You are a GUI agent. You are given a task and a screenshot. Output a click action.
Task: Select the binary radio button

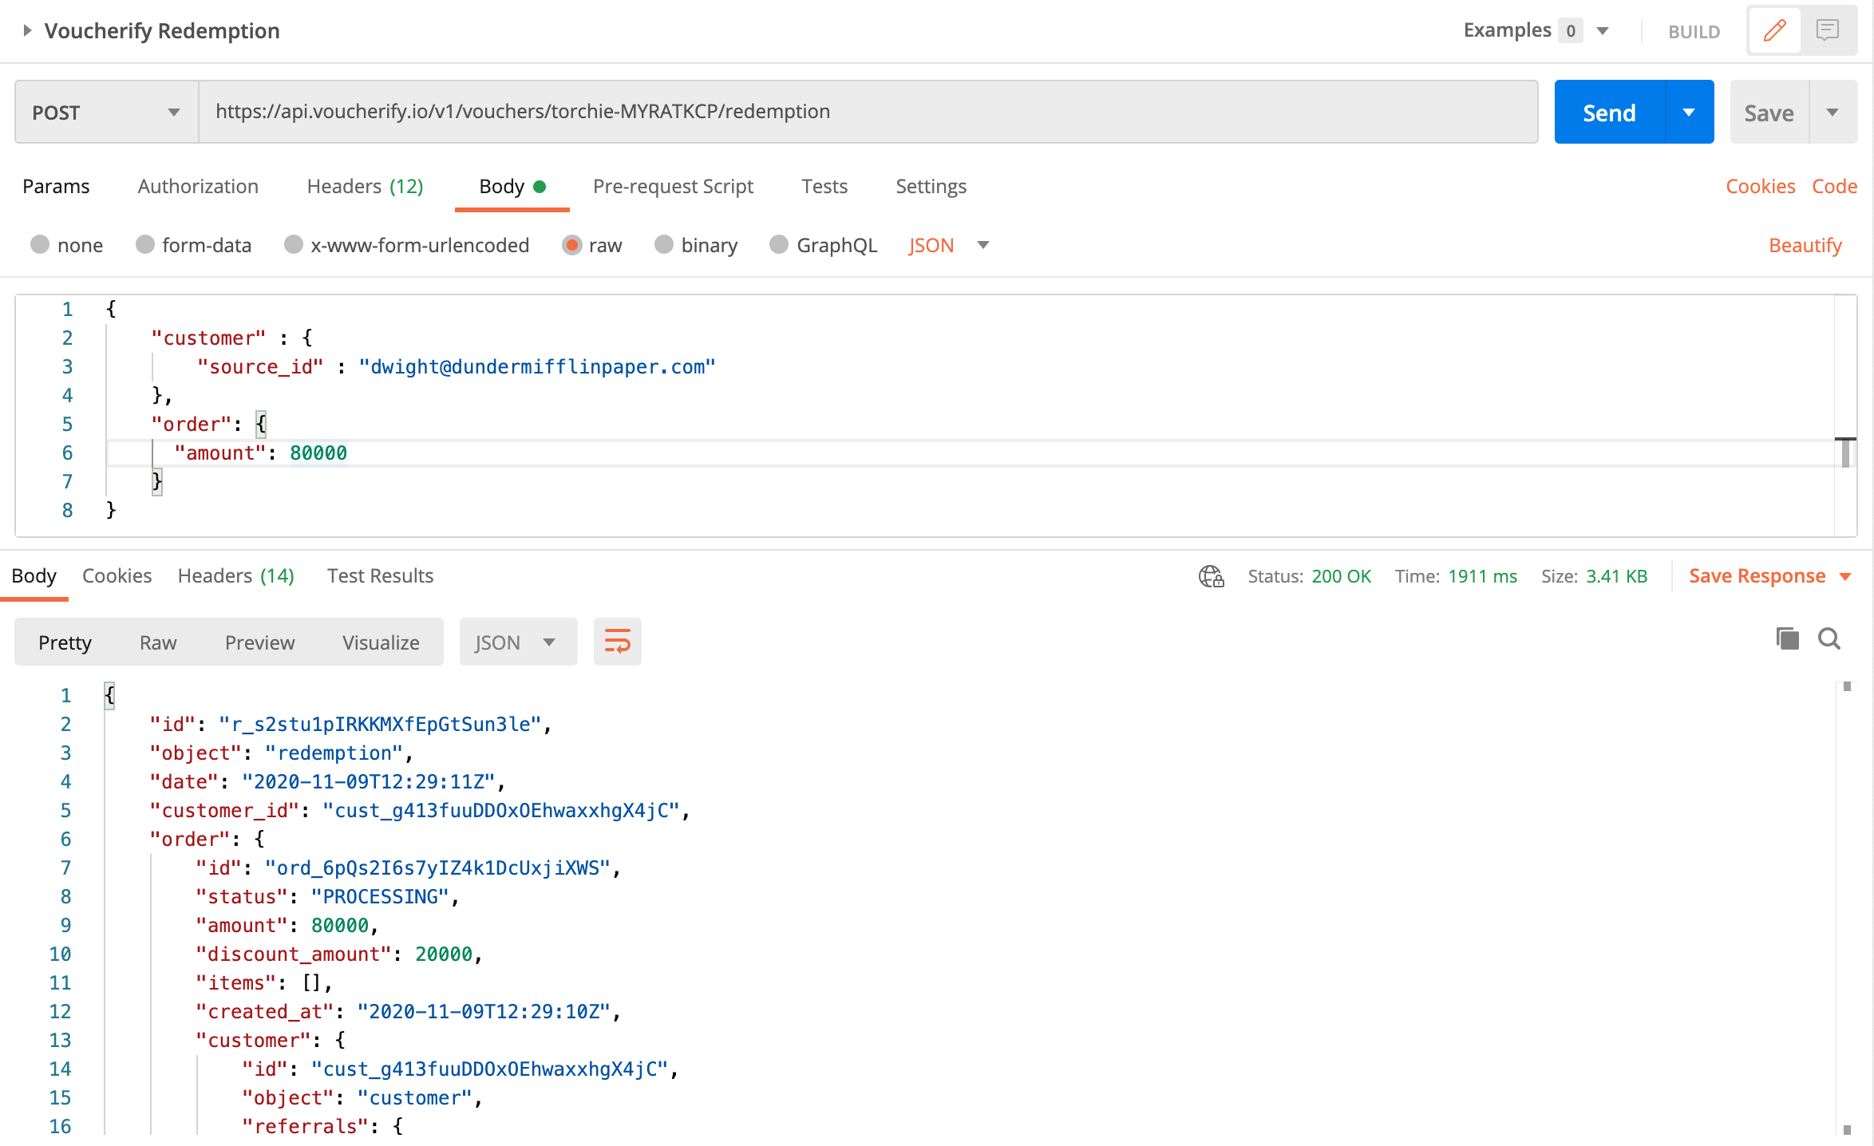click(x=664, y=244)
